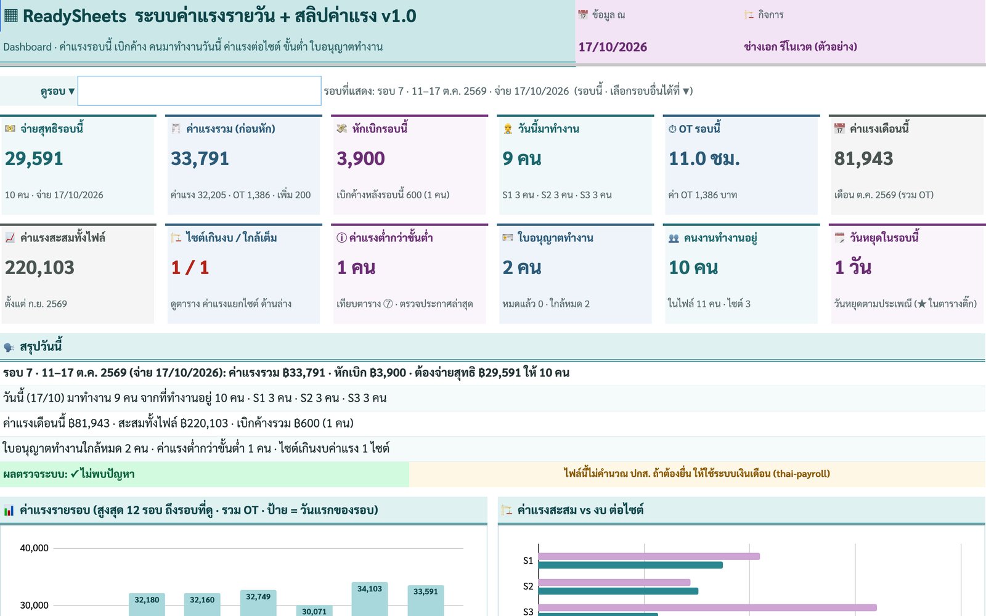This screenshot has height=616, width=986.
Task: Click the ผลตรวจระบบ status cell
Action: tap(205, 474)
